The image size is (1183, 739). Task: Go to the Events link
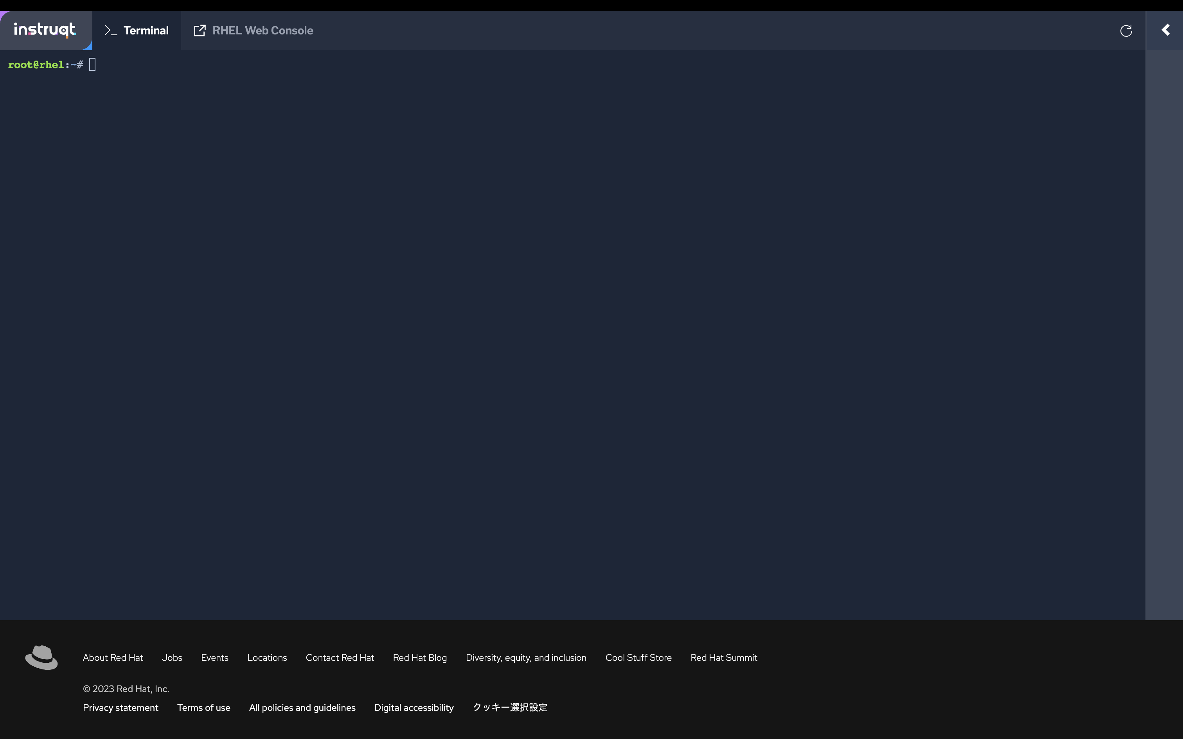pos(215,657)
